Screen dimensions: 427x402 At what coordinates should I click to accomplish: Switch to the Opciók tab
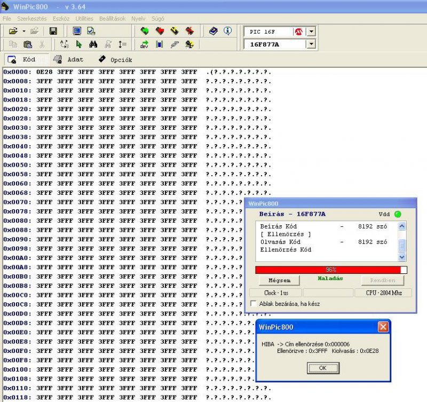(x=115, y=60)
